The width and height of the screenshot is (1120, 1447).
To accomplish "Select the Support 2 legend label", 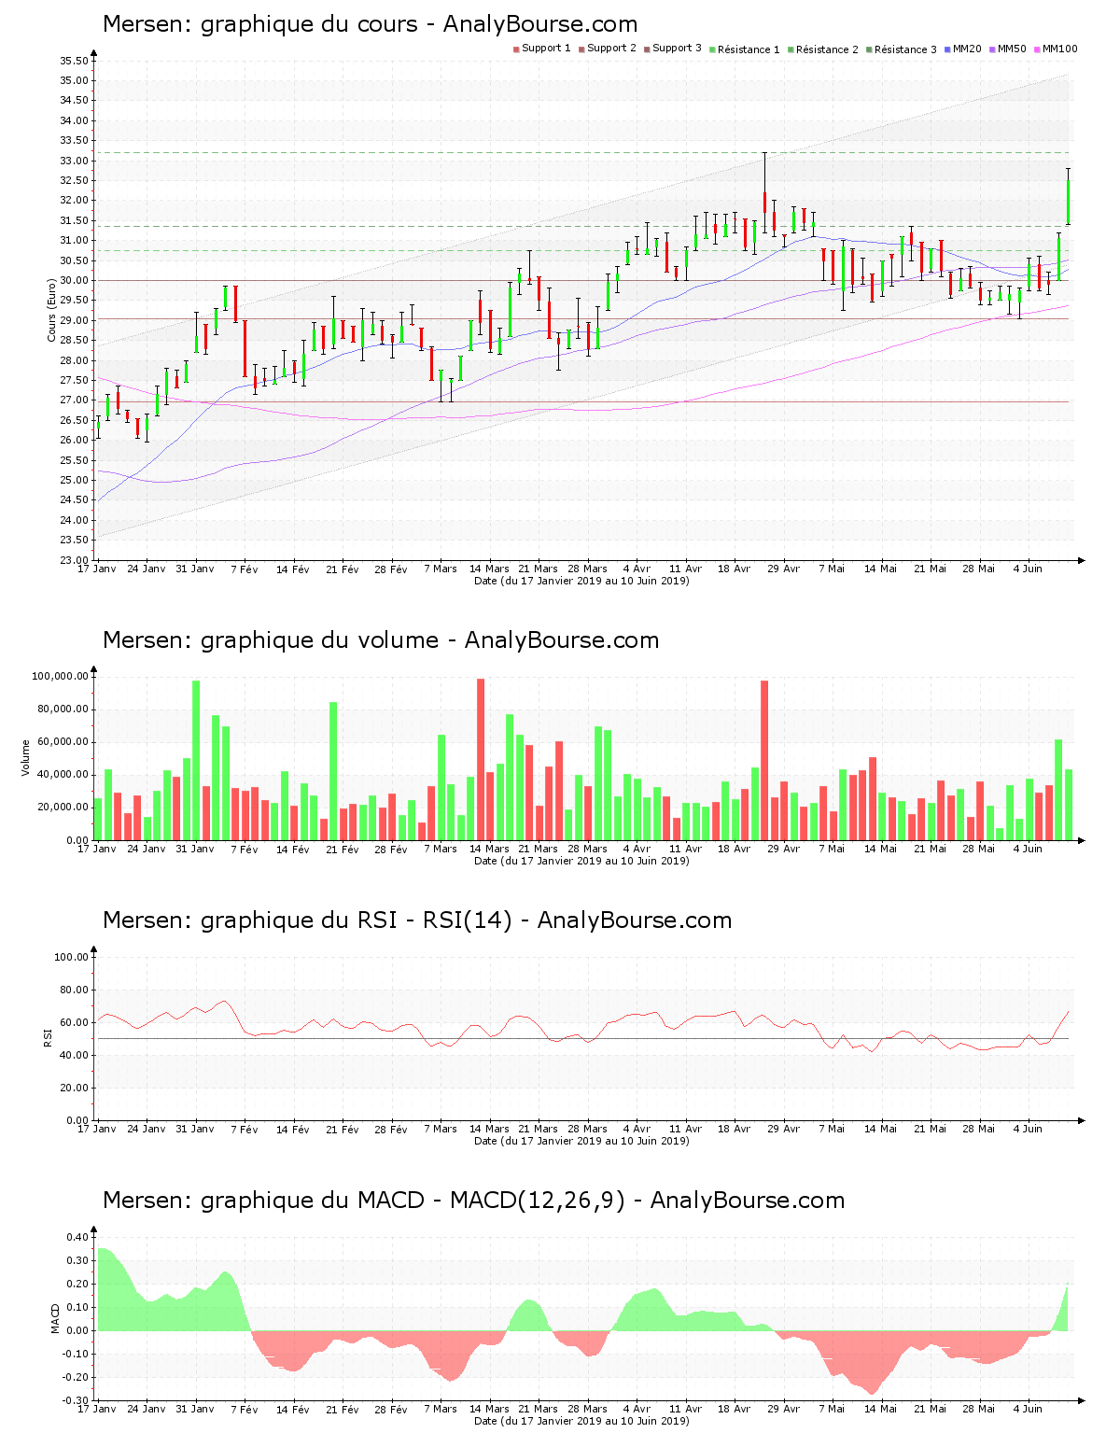I will point(611,49).
